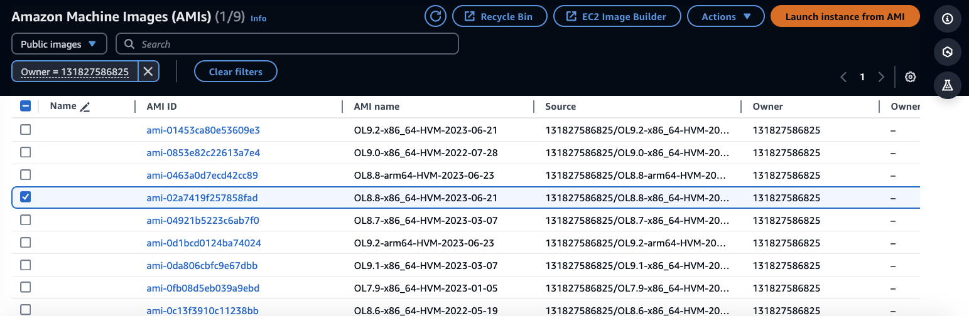The height and width of the screenshot is (316, 969).
Task: Click AMI name OL9.2-arm64-HVM-2023-06-23
Action: tap(425, 243)
